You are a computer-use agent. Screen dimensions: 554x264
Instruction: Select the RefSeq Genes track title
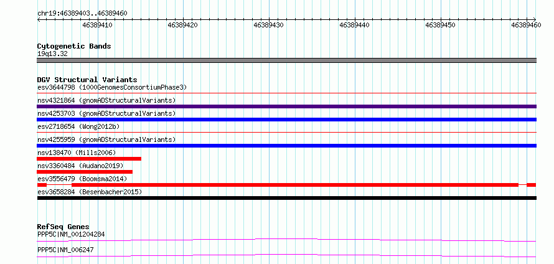(x=63, y=227)
